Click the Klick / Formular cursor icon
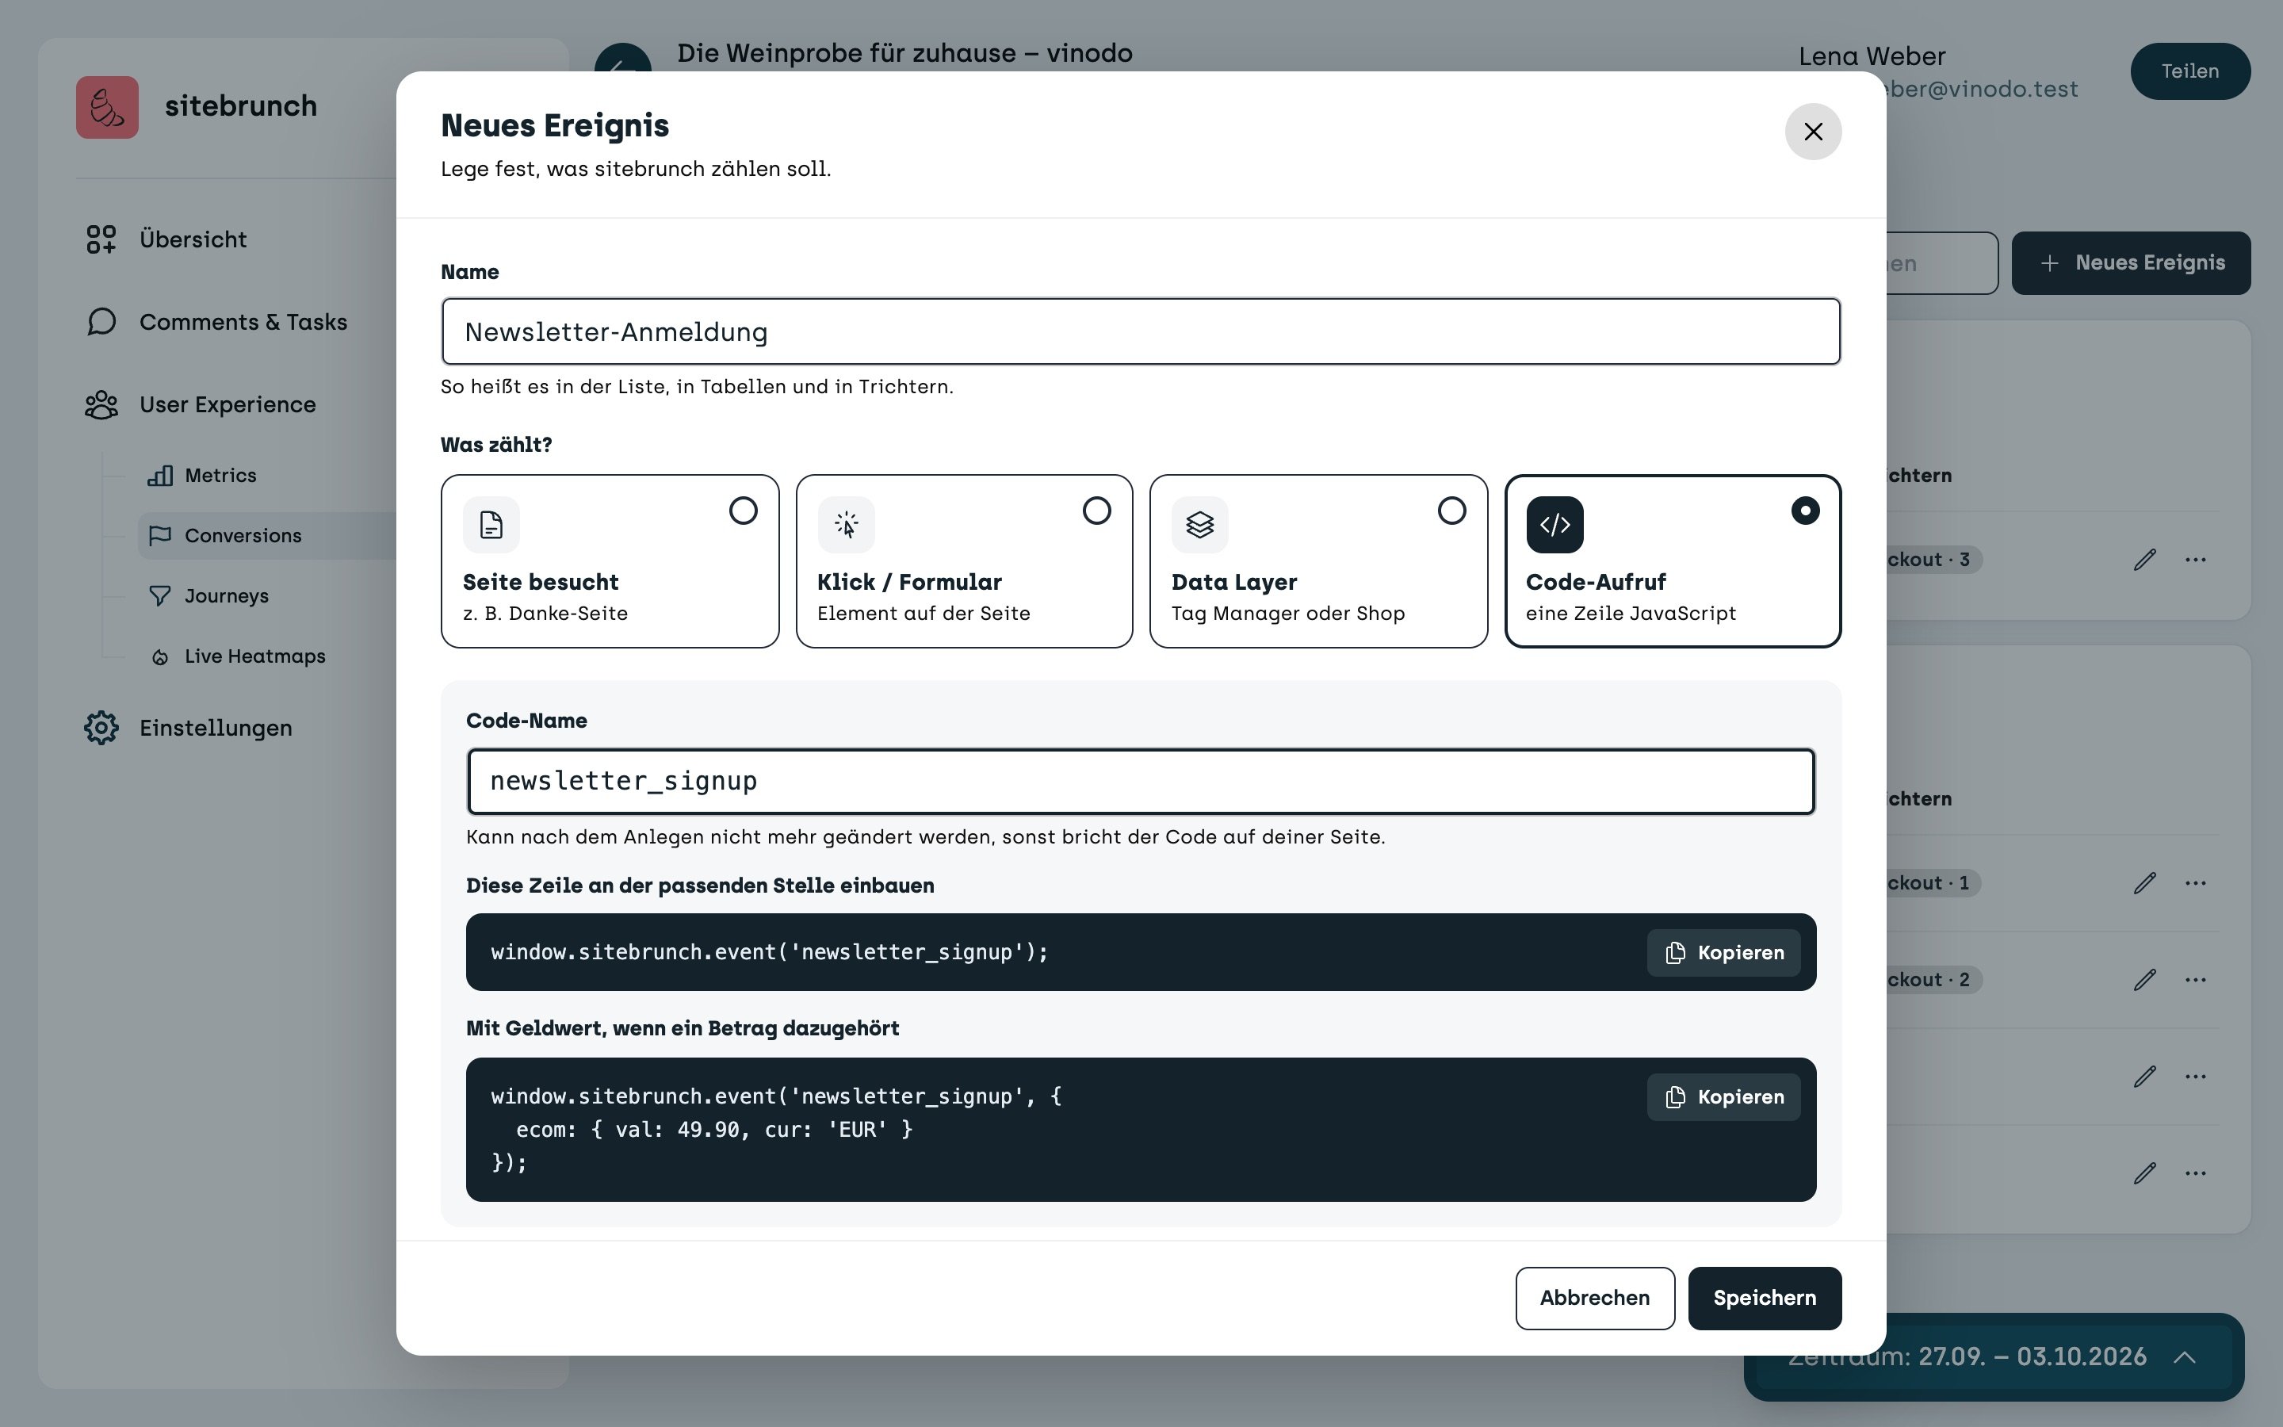The height and width of the screenshot is (1427, 2283). (x=847, y=525)
